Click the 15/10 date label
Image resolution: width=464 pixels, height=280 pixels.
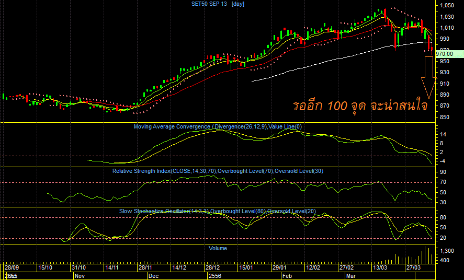[46, 267]
